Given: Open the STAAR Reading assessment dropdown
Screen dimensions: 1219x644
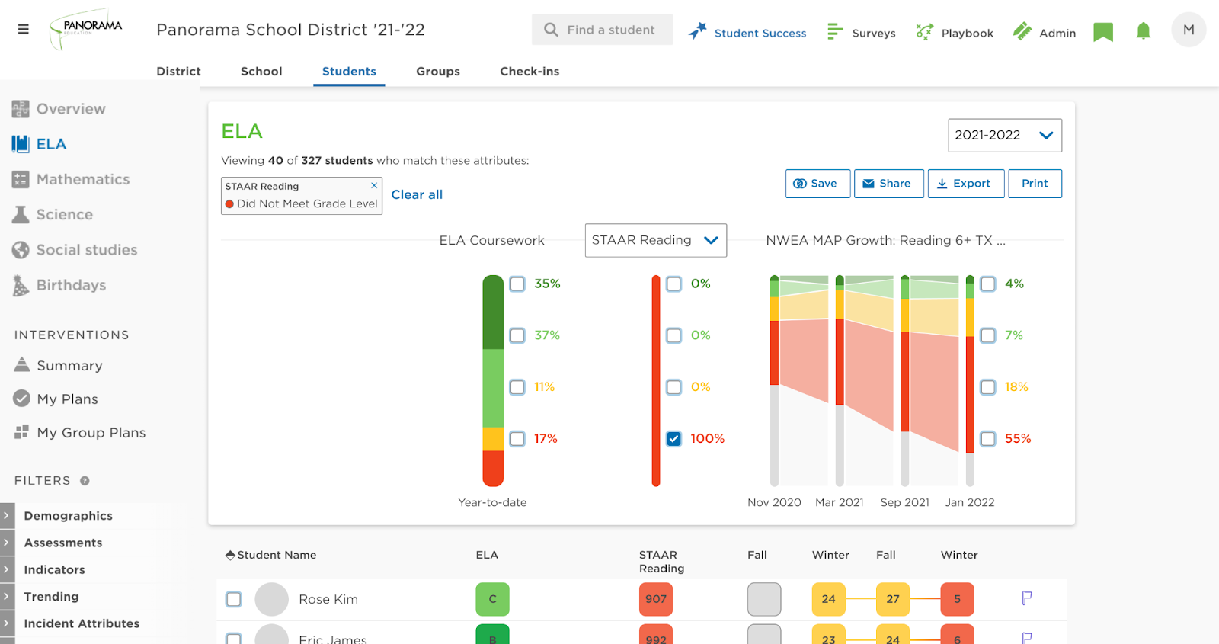Looking at the screenshot, I should pyautogui.click(x=656, y=240).
